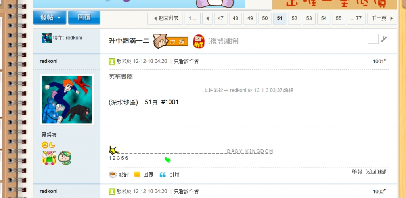Click the blue 回覆 button at the top
Image resolution: width=406 pixels, height=198 pixels.
tap(84, 17)
